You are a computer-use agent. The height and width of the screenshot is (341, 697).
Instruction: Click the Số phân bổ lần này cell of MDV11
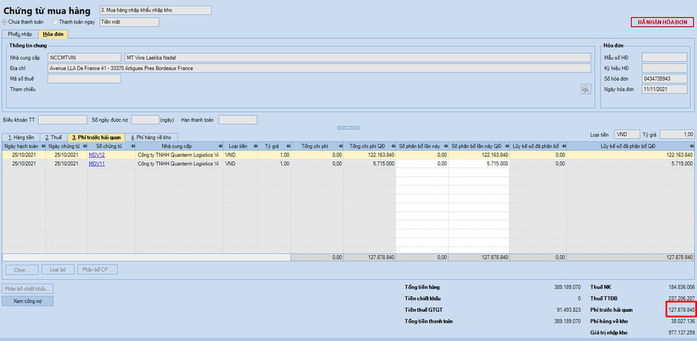click(x=422, y=163)
